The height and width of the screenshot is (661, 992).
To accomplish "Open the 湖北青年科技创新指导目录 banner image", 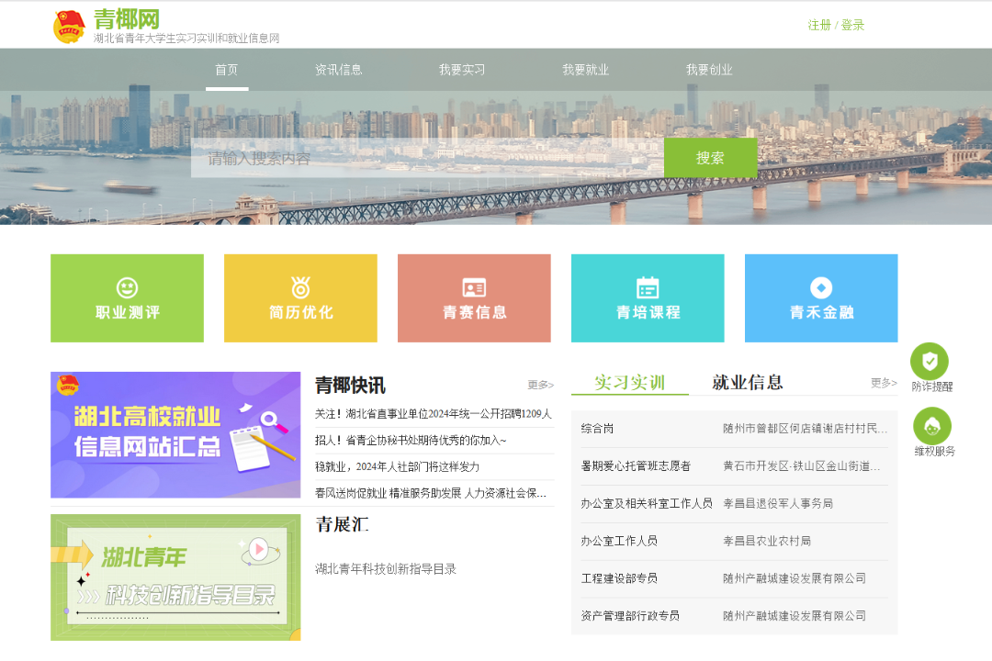I will [x=175, y=577].
